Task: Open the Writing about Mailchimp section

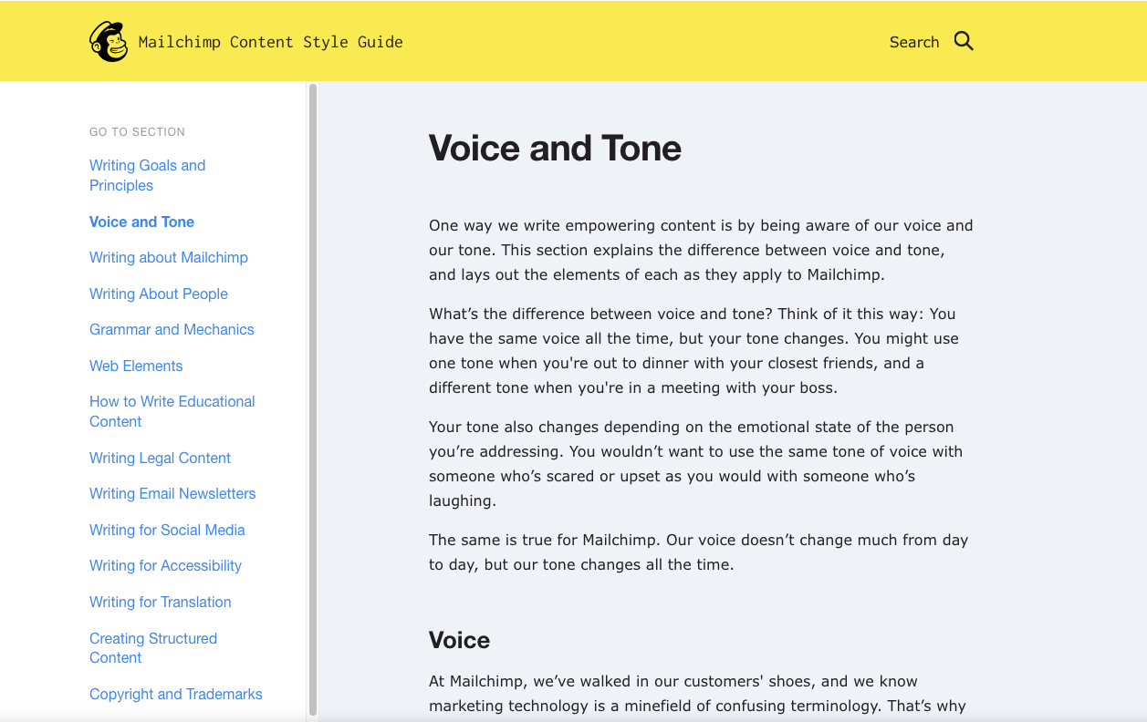Action: (x=168, y=257)
